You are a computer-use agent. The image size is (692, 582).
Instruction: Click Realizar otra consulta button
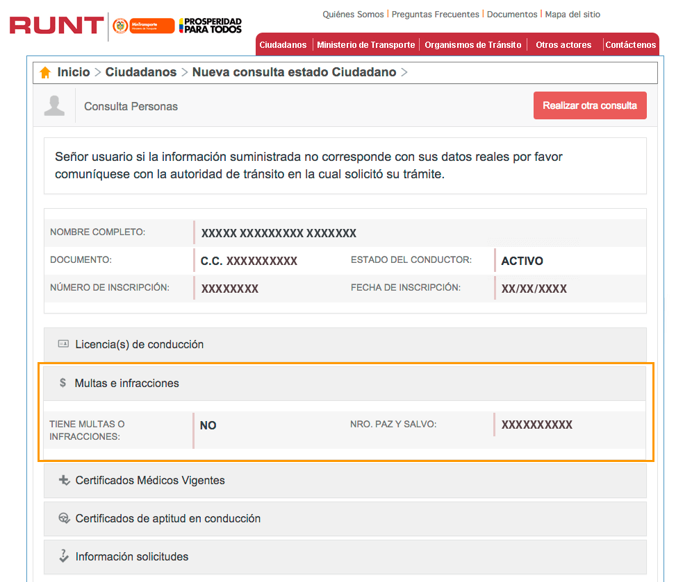[590, 105]
